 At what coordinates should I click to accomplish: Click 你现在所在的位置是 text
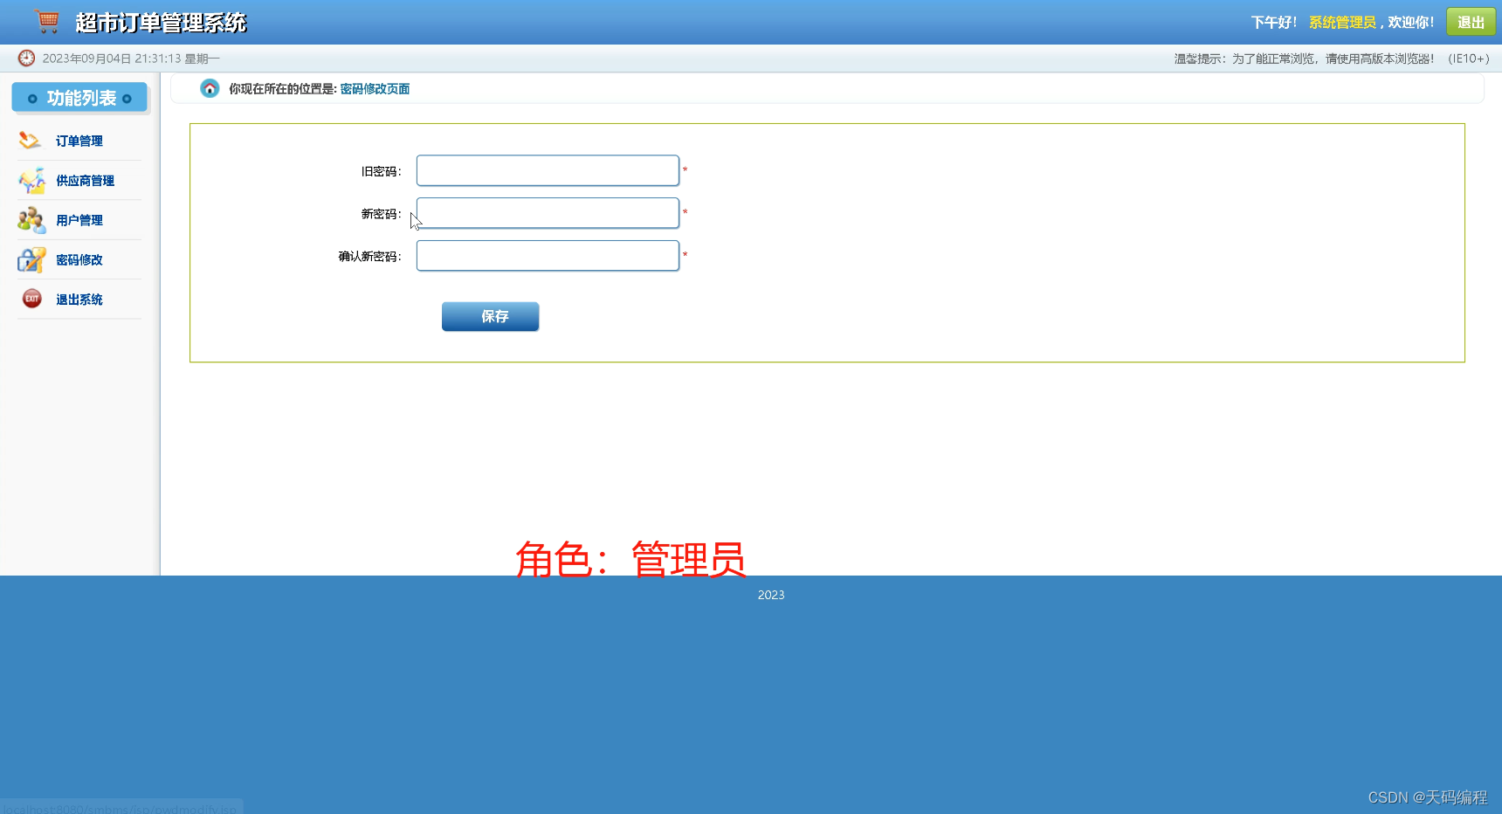283,89
